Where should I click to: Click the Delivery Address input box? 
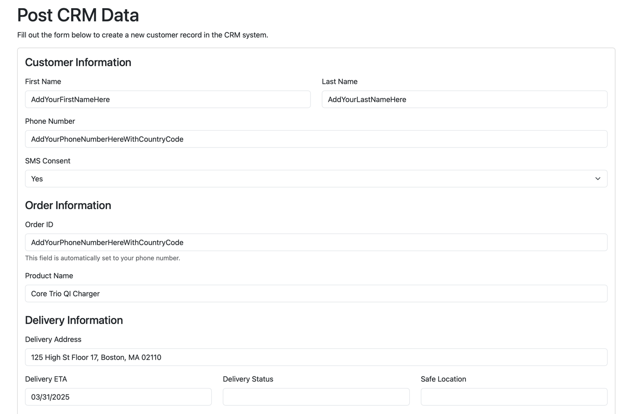point(316,358)
